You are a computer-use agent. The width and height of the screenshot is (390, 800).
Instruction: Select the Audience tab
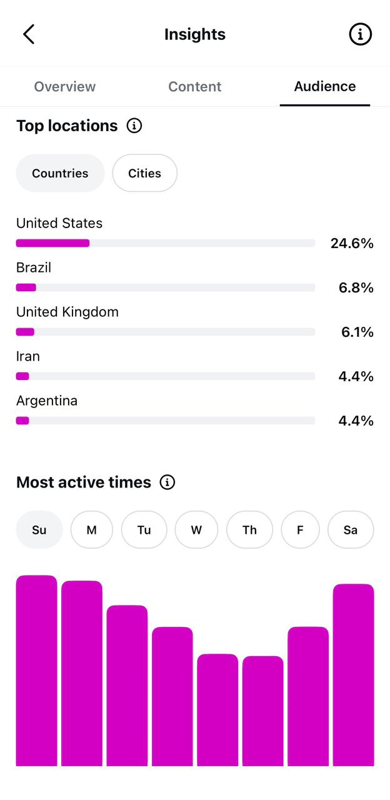click(325, 86)
